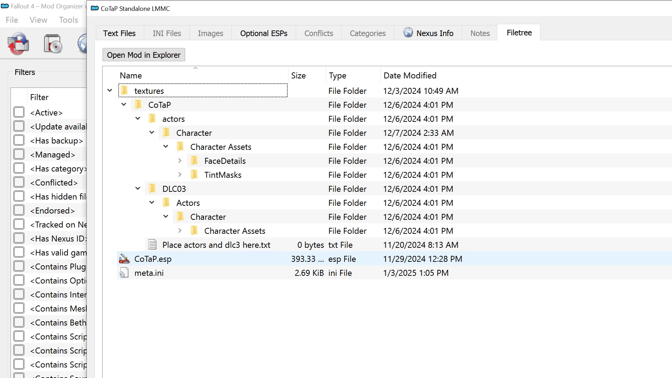Screen dimensions: 672x378
Task: Click the text file icon for Place actors and dlc3 here.txt
Action: pos(152,245)
